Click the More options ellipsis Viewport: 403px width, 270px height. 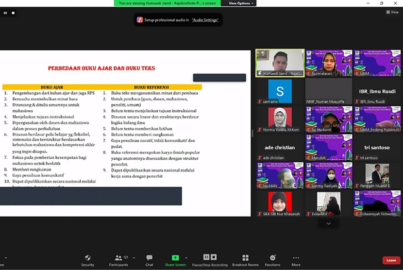coord(296,258)
